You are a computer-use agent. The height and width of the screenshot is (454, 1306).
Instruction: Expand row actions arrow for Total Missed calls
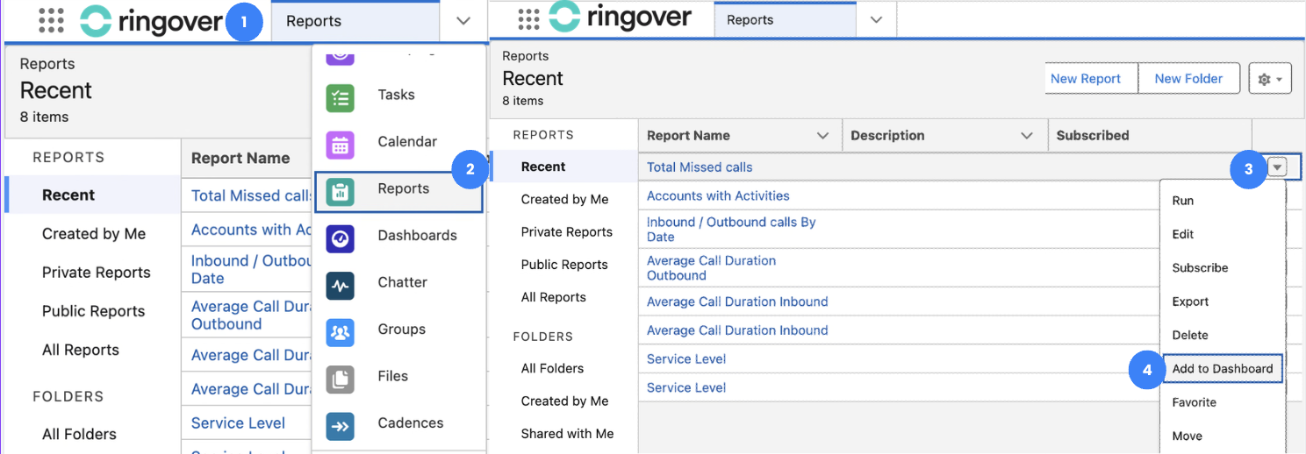[x=1277, y=167]
